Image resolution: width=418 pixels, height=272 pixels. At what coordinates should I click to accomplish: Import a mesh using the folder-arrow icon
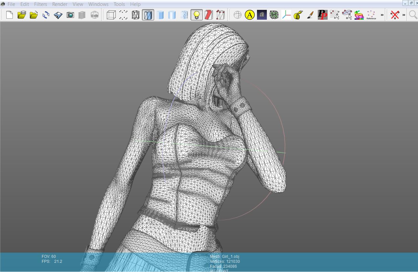pyautogui.click(x=34, y=15)
